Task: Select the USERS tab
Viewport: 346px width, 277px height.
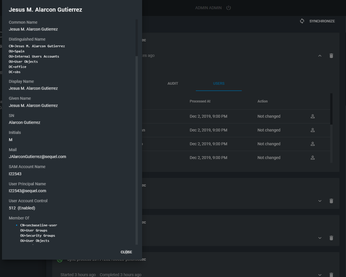Action: (219, 84)
